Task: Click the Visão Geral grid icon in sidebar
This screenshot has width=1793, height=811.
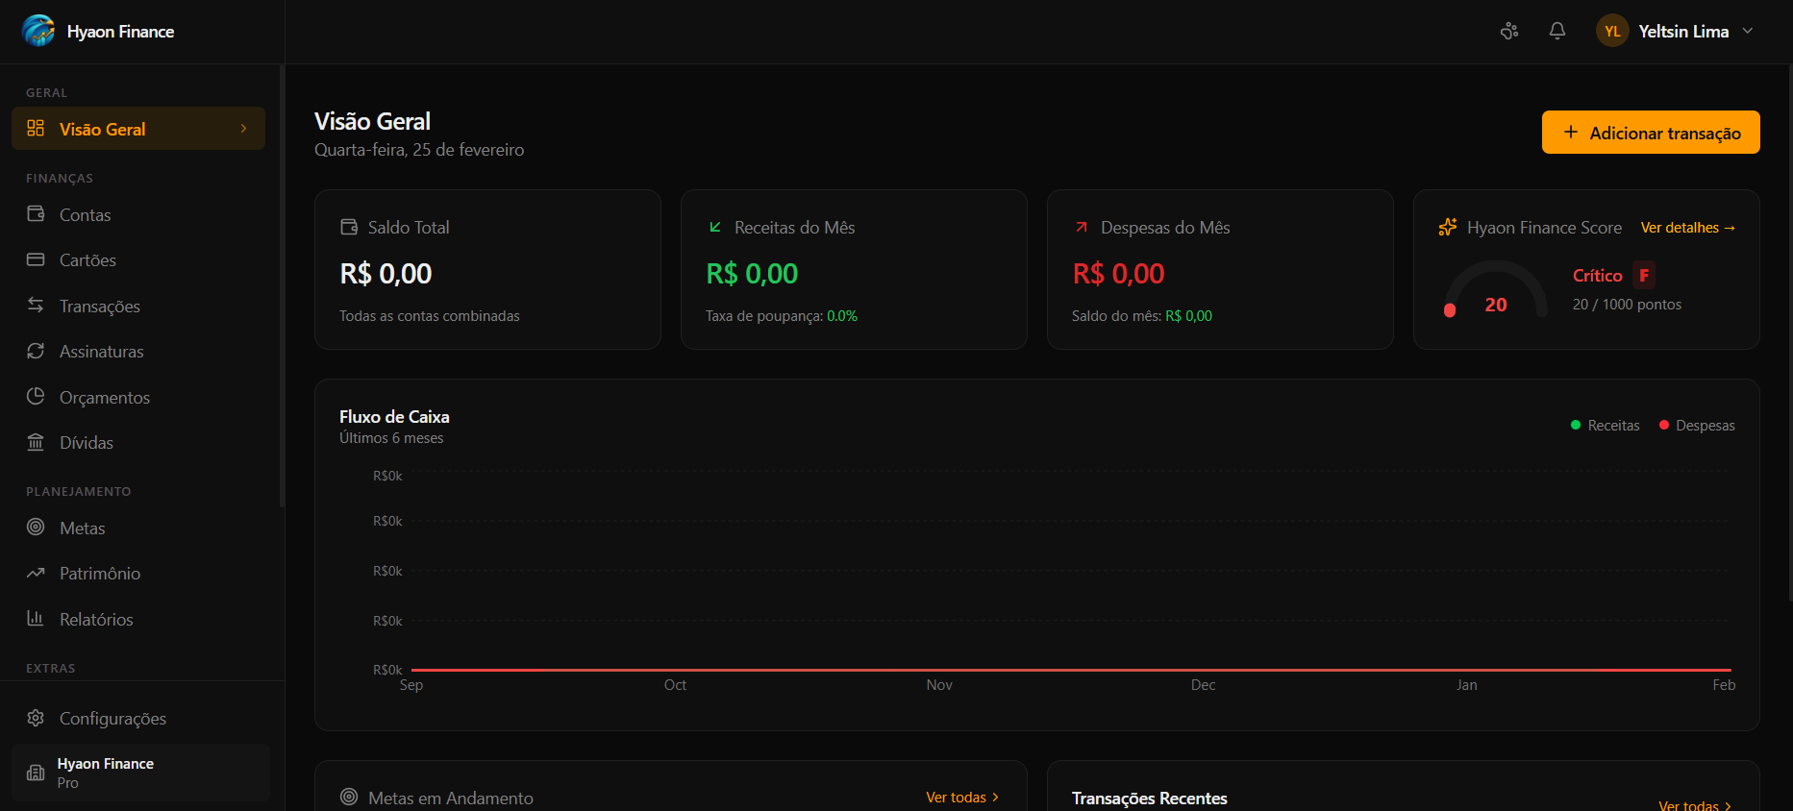Action: click(36, 128)
